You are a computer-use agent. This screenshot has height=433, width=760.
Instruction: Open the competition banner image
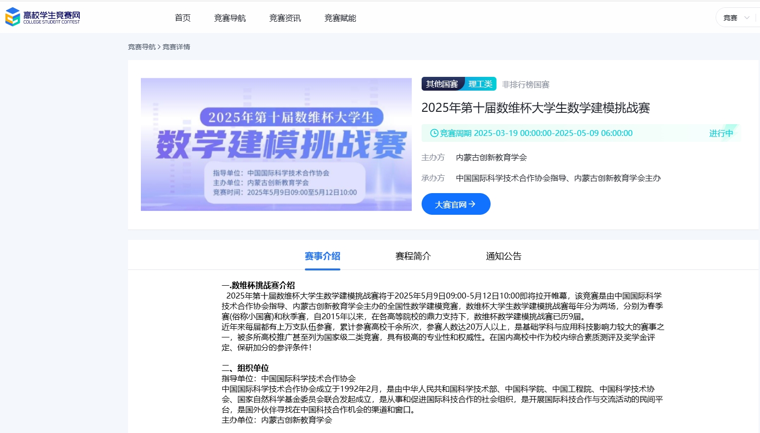click(276, 144)
